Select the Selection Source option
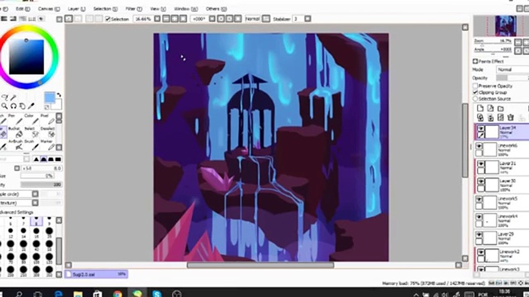 click(x=475, y=99)
